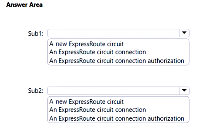Click the 'Sub1:' label
This screenshot has height=139, width=205.
tap(36, 34)
